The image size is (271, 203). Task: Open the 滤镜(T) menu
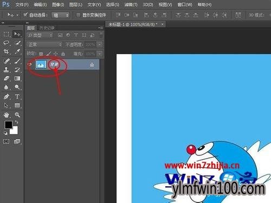pos(131,4)
